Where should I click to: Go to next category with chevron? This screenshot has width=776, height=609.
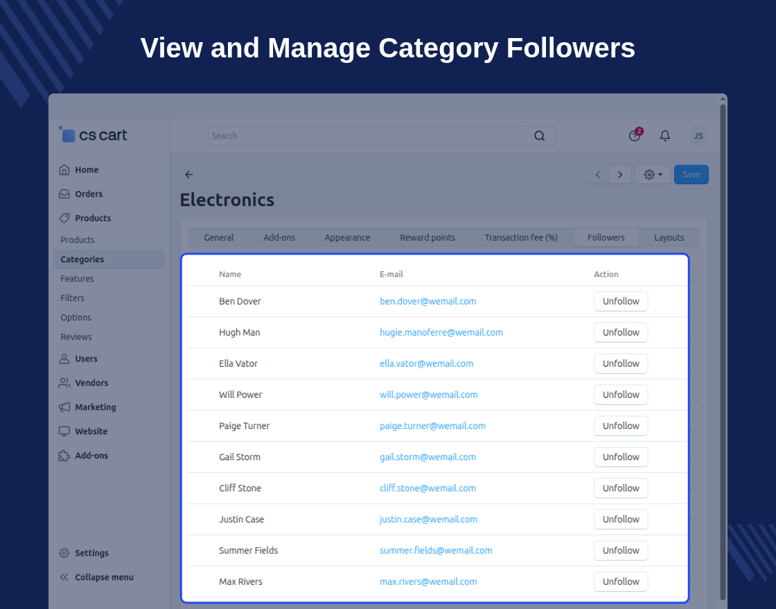tap(620, 174)
